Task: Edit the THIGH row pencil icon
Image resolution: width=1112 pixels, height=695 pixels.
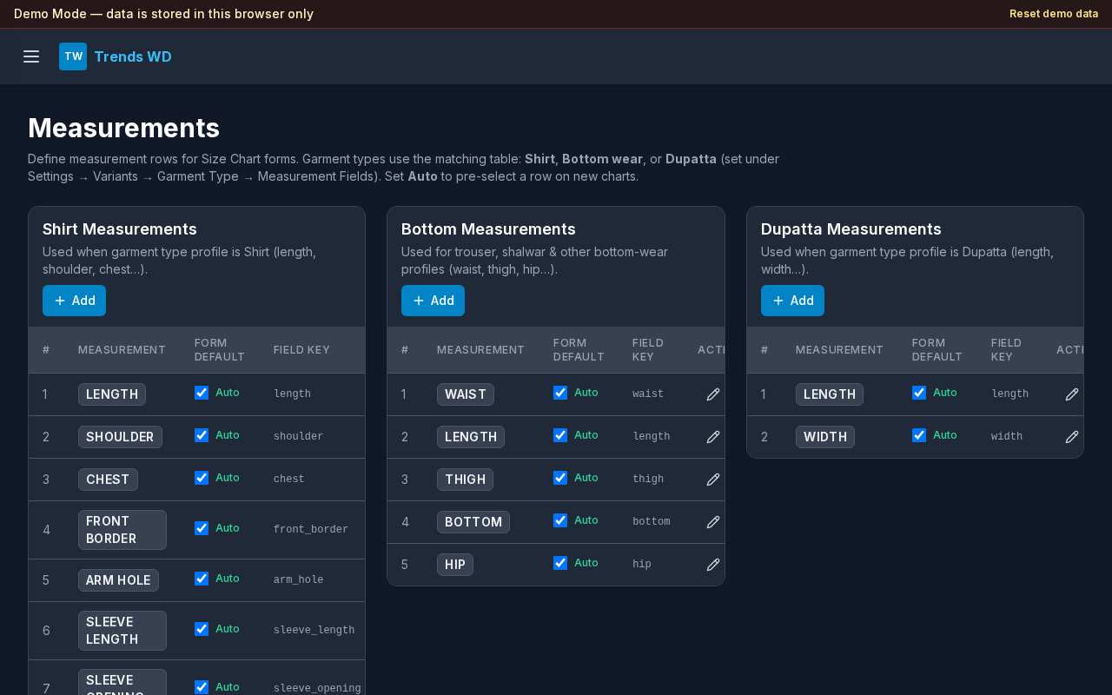Action: click(x=713, y=480)
